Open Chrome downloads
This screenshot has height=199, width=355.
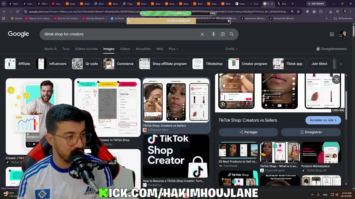(x=331, y=12)
